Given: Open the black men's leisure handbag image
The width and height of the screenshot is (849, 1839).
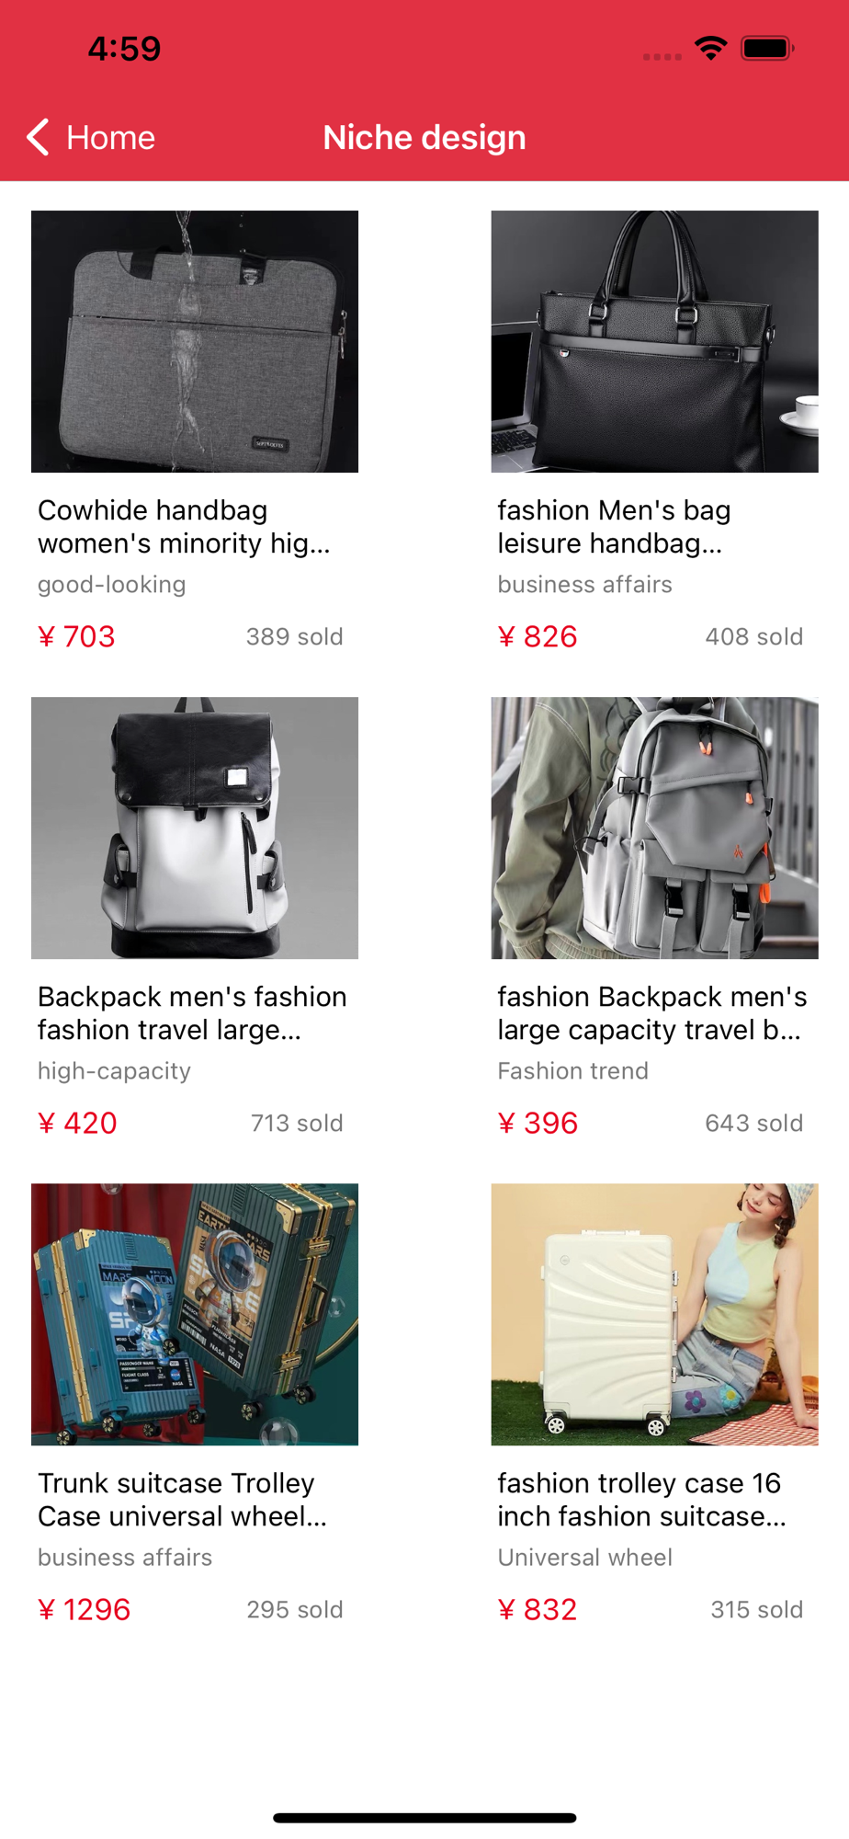Looking at the screenshot, I should (654, 341).
